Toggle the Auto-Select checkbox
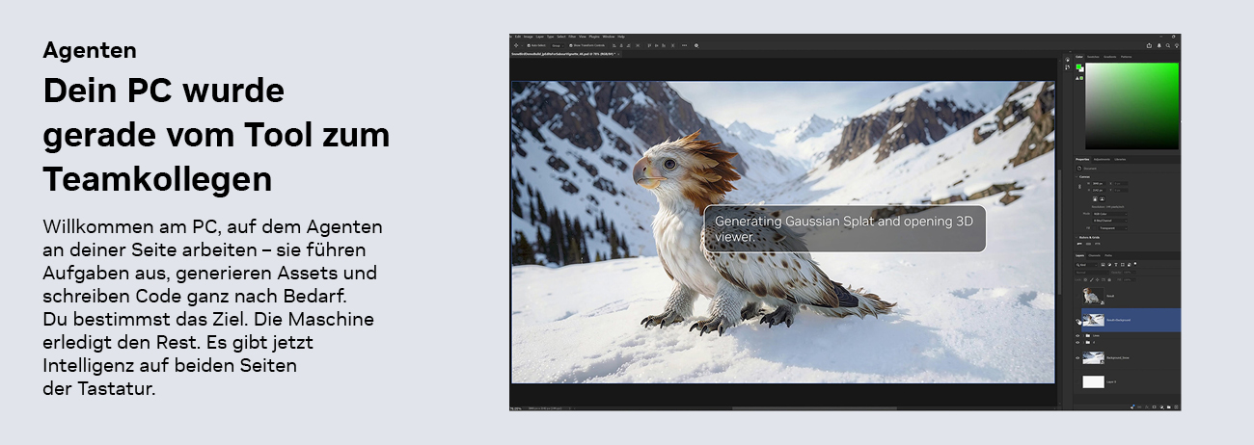This screenshot has width=1254, height=445. [528, 45]
